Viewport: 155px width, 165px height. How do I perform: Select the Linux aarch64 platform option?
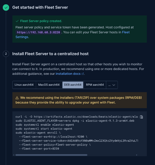24,85
